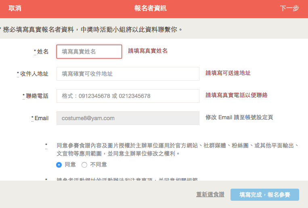Click 取消 to cancel the registration
Screen dimensions: 308x208
pos(15,8)
